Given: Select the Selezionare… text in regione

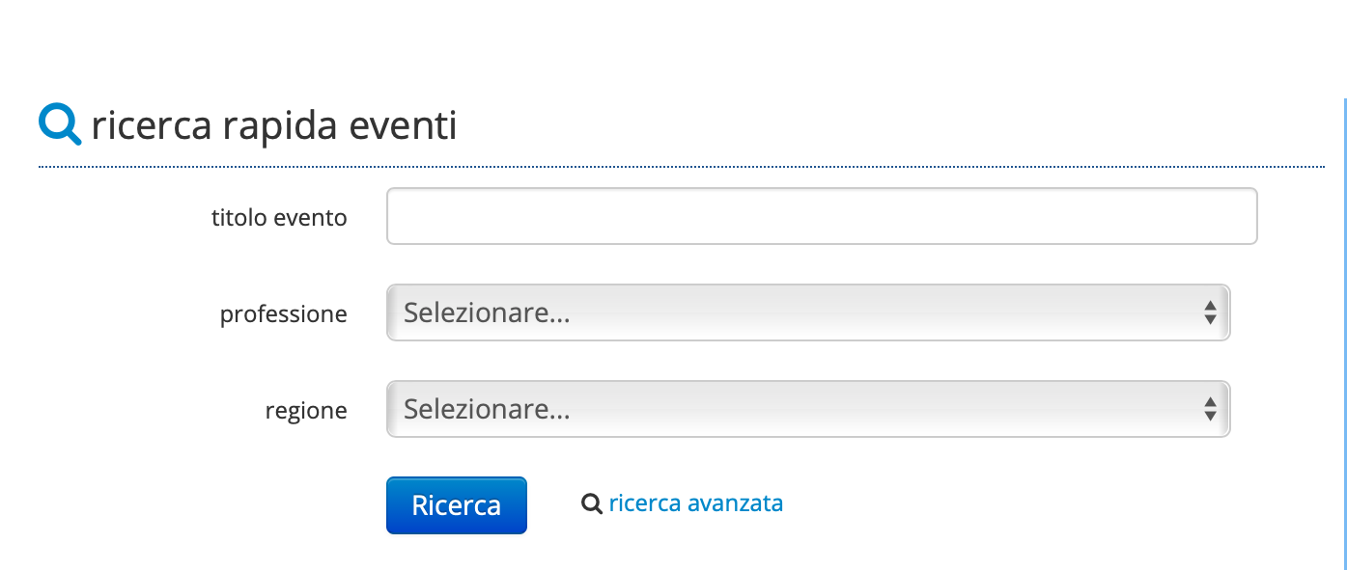Looking at the screenshot, I should click(487, 409).
